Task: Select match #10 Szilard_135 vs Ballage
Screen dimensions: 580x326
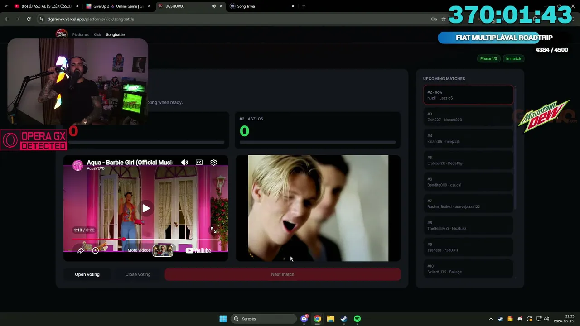Action: (469, 268)
